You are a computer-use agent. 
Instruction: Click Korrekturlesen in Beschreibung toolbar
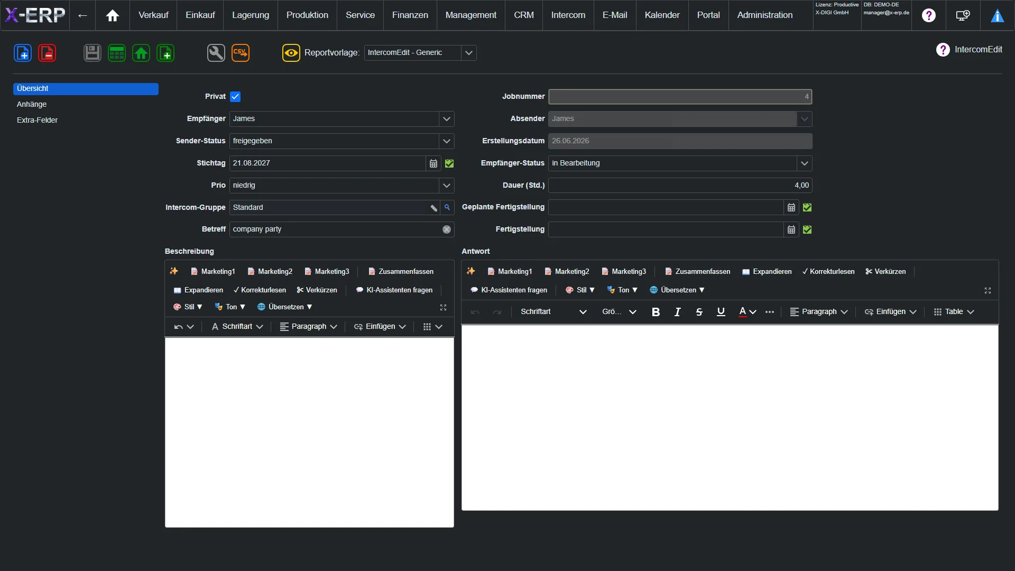pos(260,290)
